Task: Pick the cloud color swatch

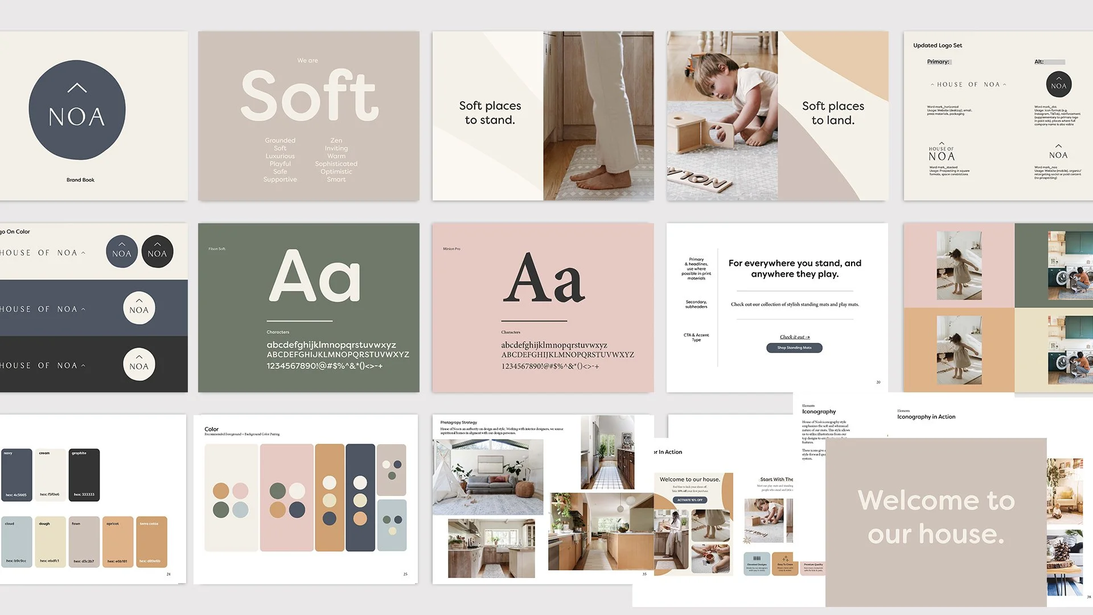Action: point(17,542)
